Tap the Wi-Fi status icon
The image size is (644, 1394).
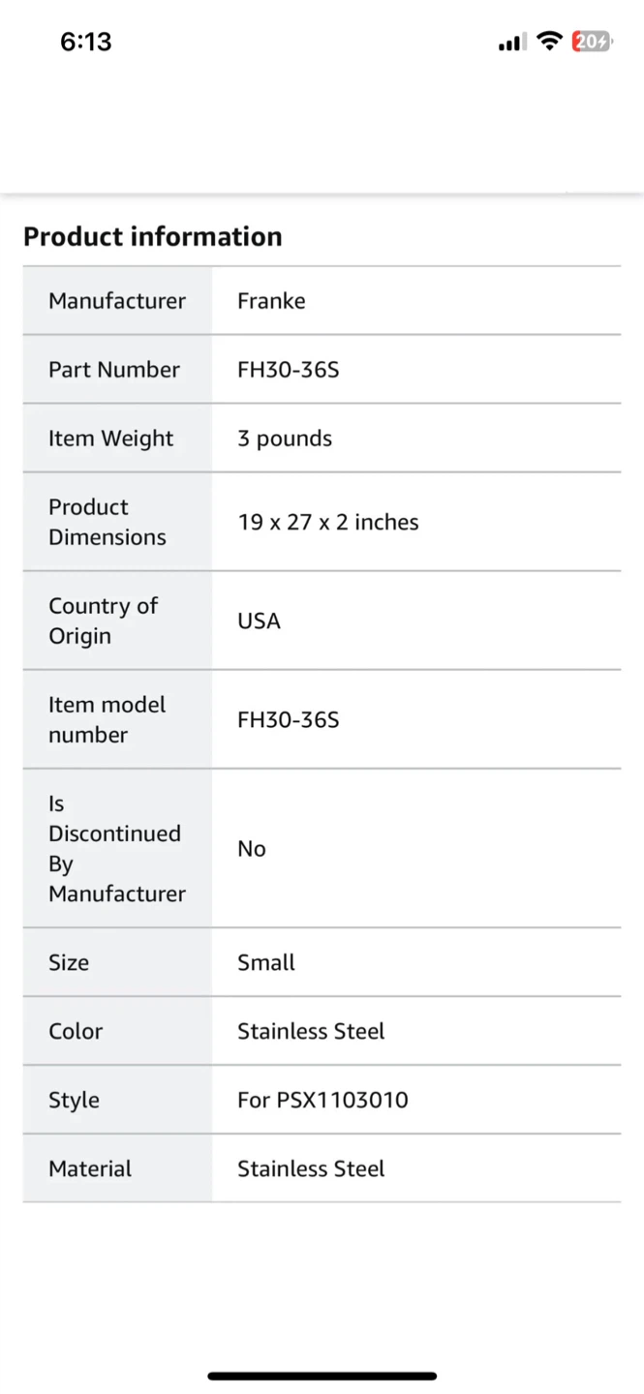click(549, 42)
